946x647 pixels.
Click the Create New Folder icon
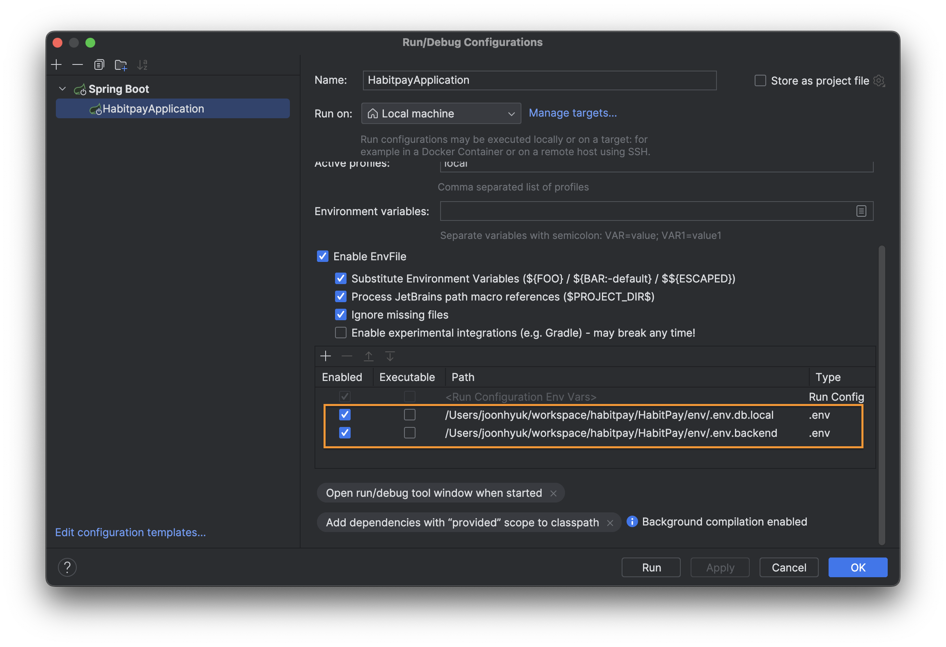[x=121, y=64]
